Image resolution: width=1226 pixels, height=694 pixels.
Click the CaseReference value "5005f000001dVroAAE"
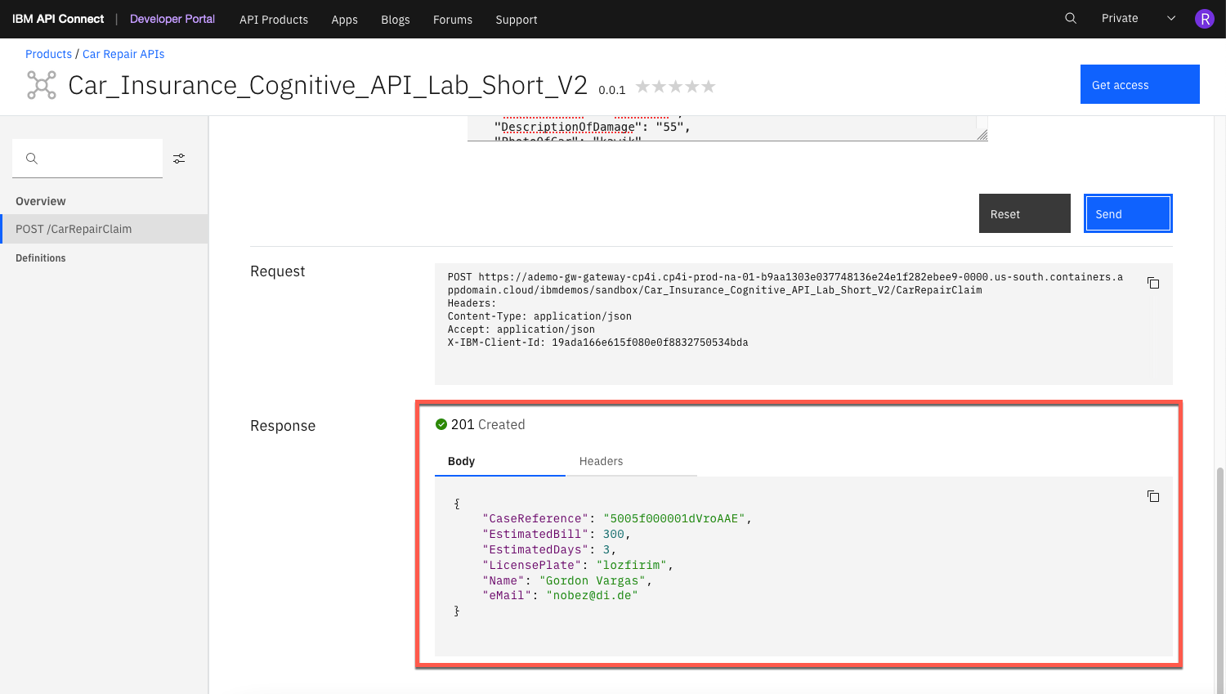pyautogui.click(x=674, y=518)
